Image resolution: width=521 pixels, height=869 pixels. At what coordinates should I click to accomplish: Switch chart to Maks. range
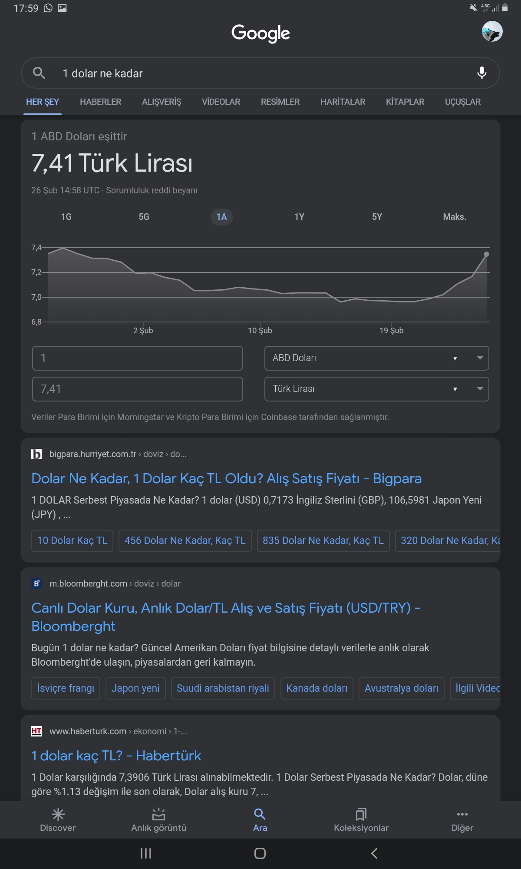(455, 217)
